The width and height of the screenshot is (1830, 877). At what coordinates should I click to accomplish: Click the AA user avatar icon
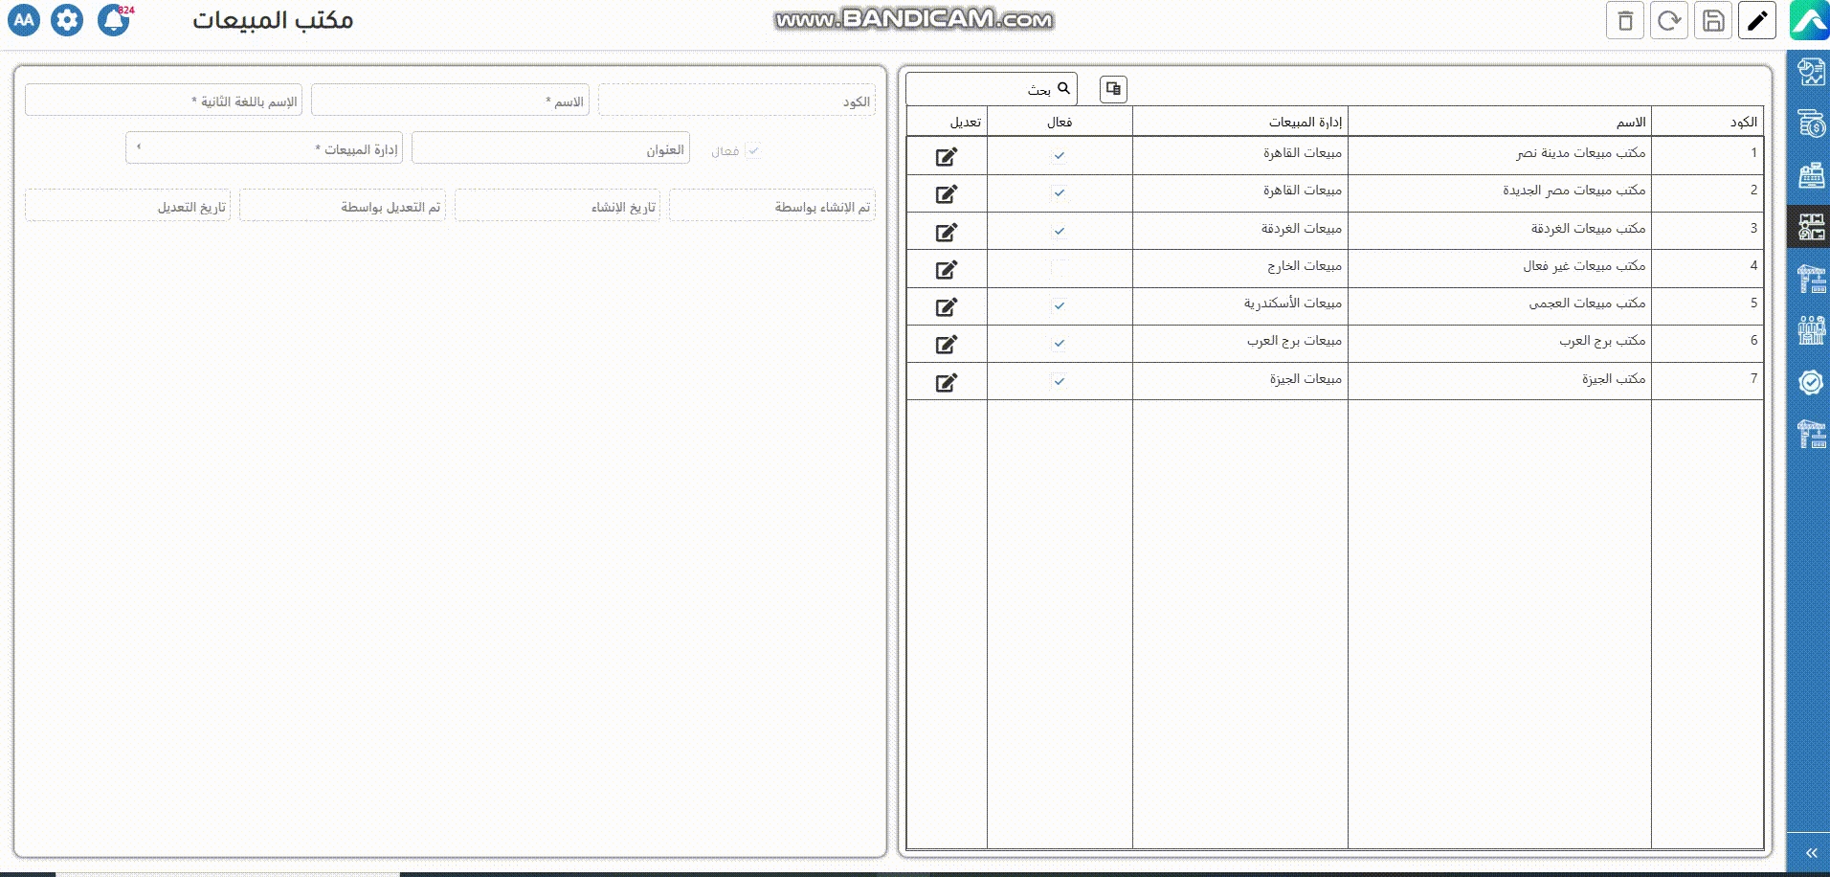coord(24,20)
